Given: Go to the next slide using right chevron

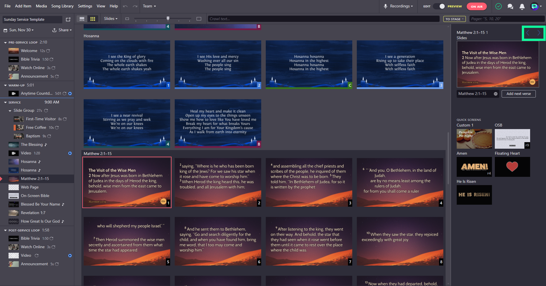Looking at the screenshot, I should coord(539,33).
